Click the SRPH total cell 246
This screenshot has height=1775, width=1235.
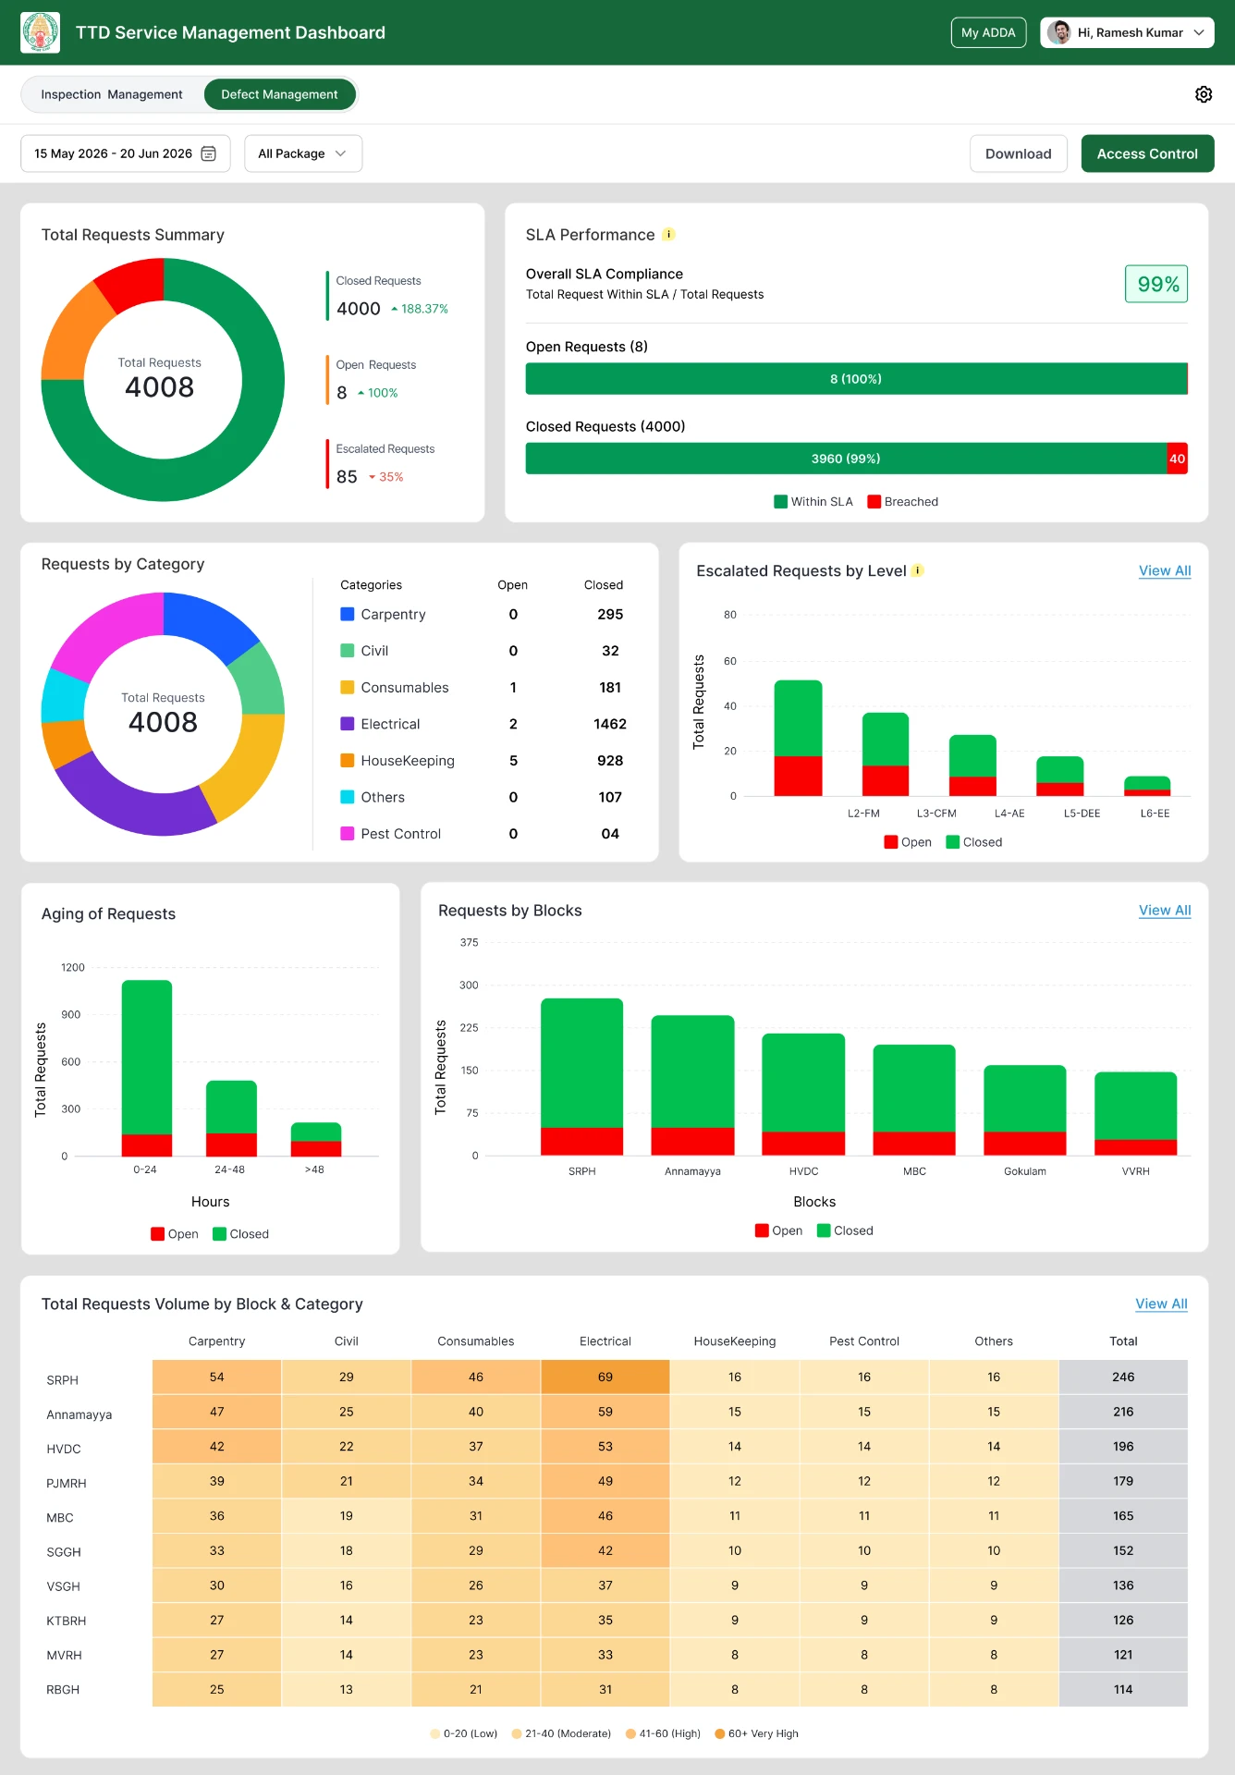[1123, 1377]
